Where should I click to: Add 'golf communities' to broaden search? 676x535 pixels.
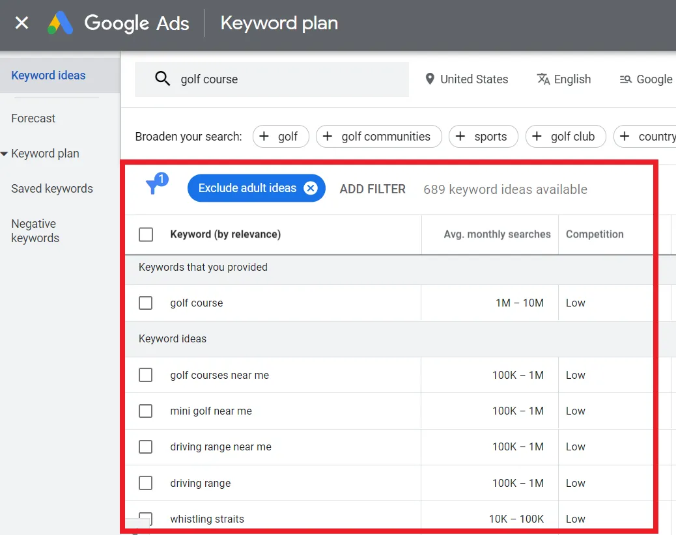378,137
